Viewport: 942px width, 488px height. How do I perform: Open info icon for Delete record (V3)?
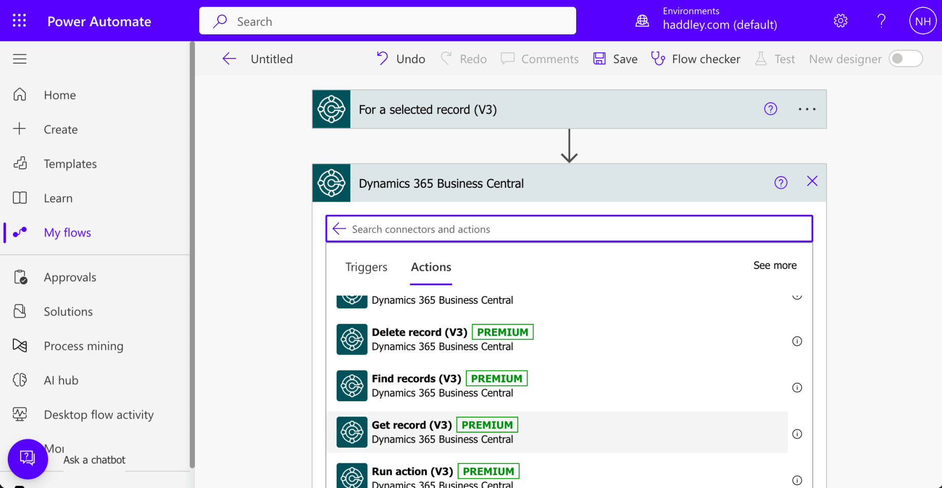tap(797, 341)
